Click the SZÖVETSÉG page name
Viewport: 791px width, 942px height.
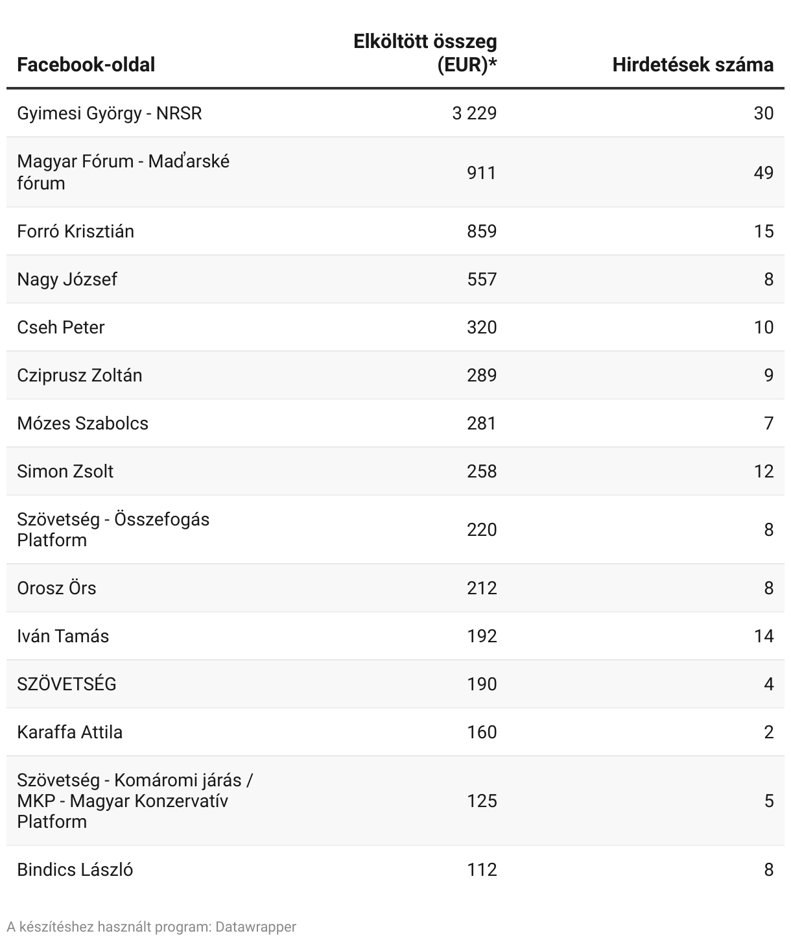[x=67, y=684]
